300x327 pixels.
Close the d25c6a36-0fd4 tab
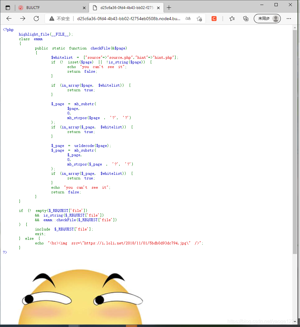(x=158, y=8)
